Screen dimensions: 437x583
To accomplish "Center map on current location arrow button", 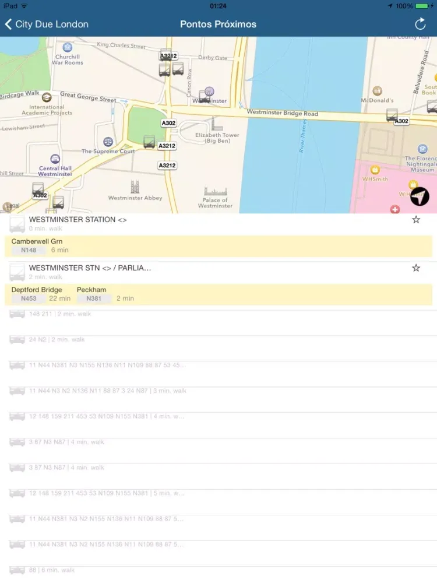I will pyautogui.click(x=420, y=196).
